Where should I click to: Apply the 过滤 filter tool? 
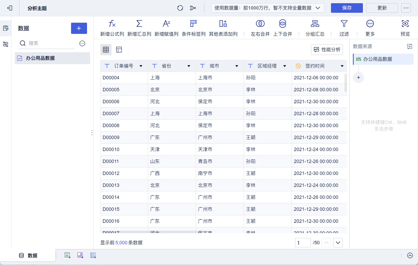(344, 24)
